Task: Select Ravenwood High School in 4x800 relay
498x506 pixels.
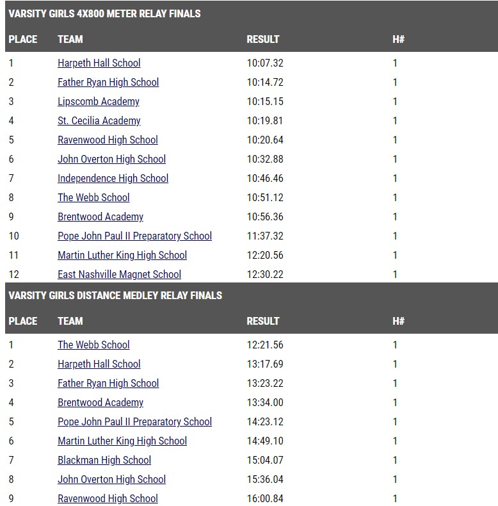Action: [x=108, y=140]
